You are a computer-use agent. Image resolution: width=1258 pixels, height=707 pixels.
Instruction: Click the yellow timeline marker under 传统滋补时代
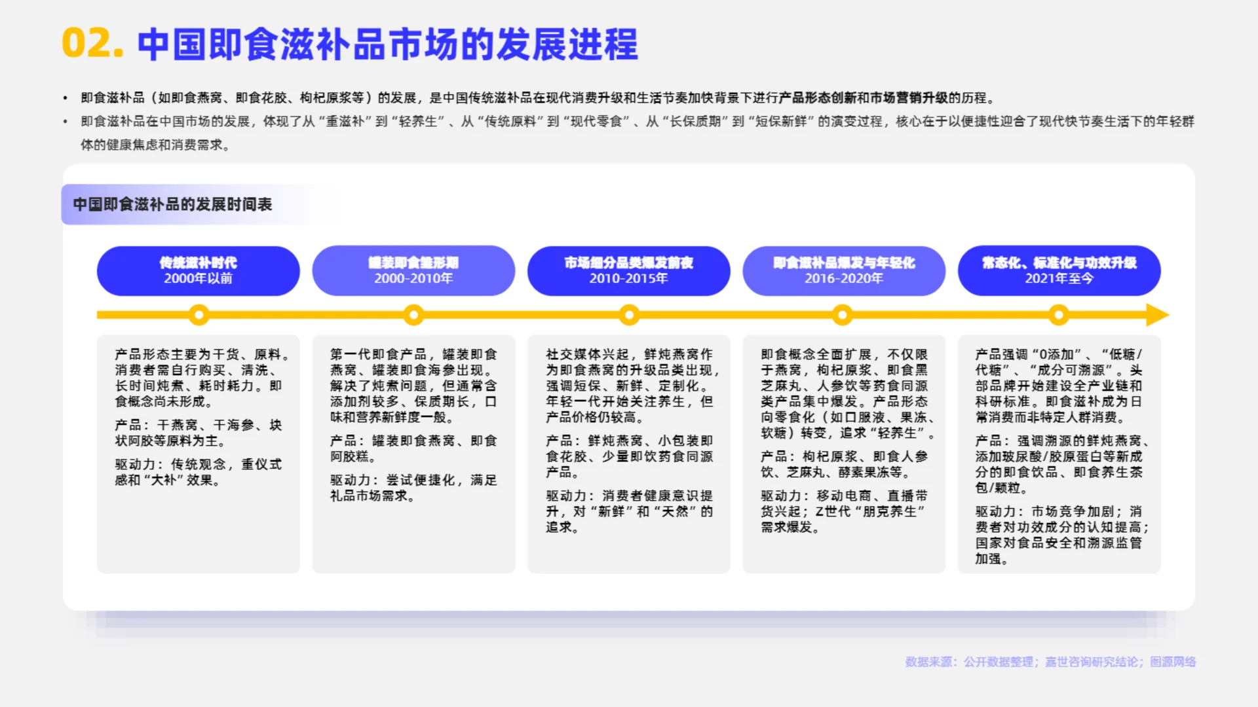tap(199, 315)
